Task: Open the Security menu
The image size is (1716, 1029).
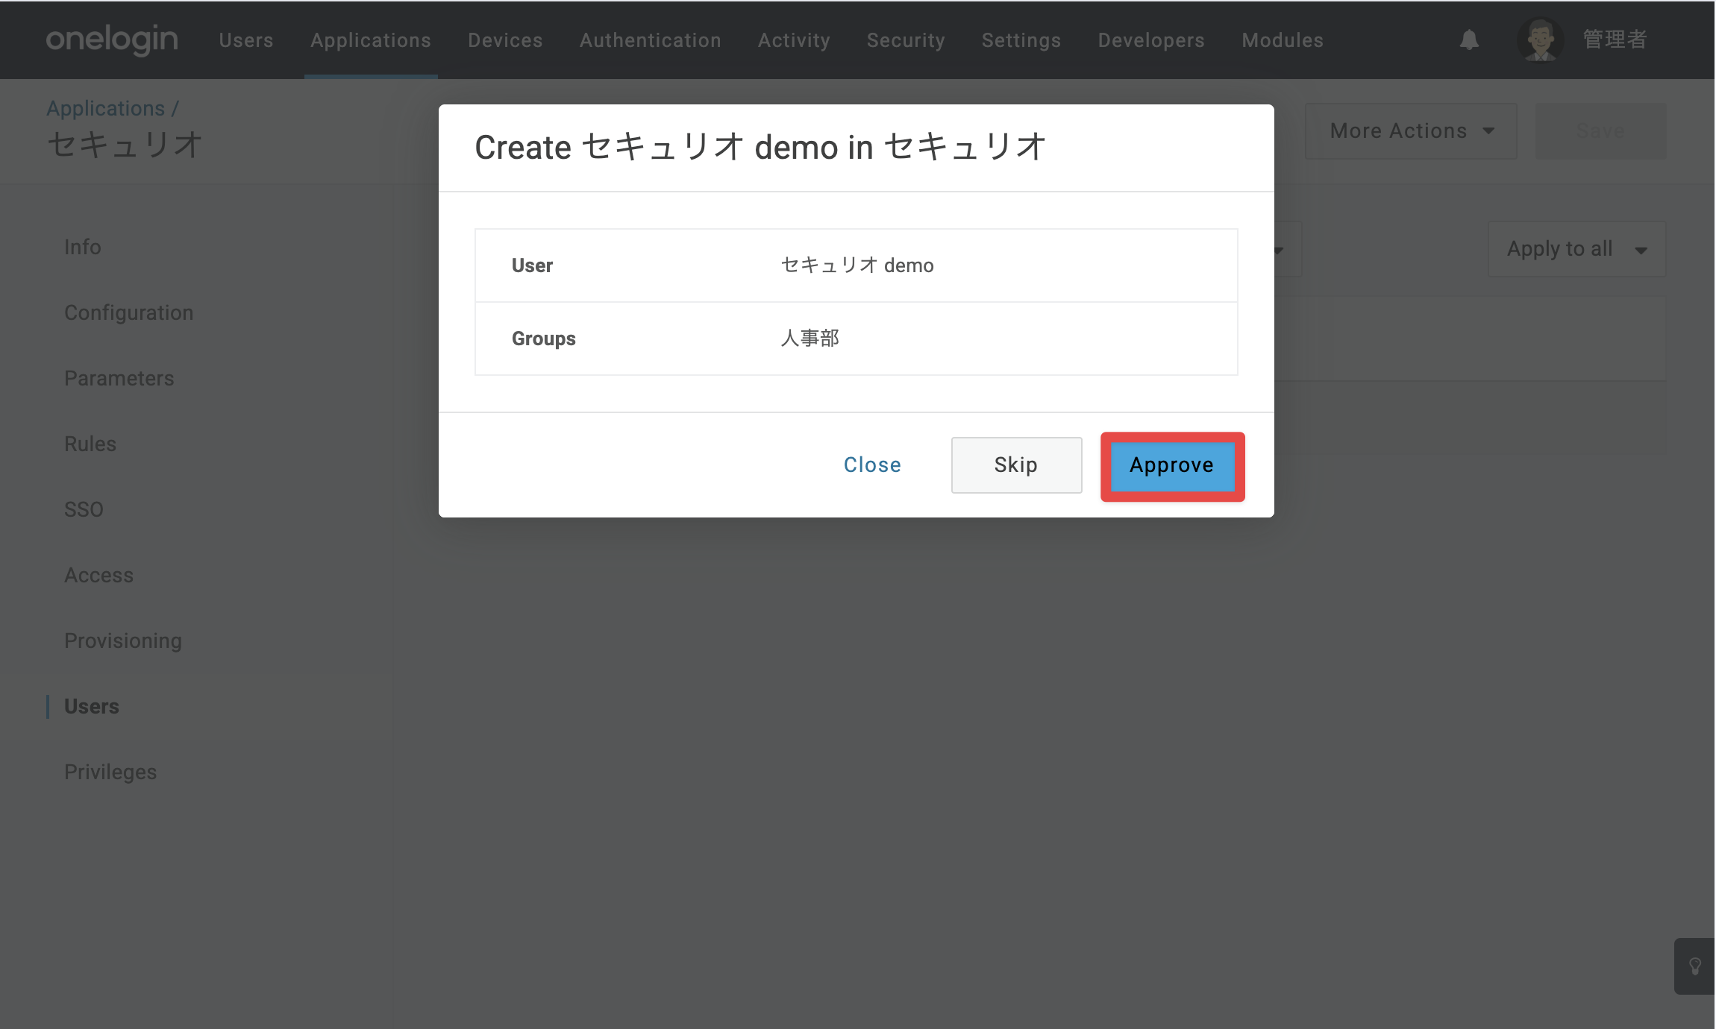Action: coord(906,40)
